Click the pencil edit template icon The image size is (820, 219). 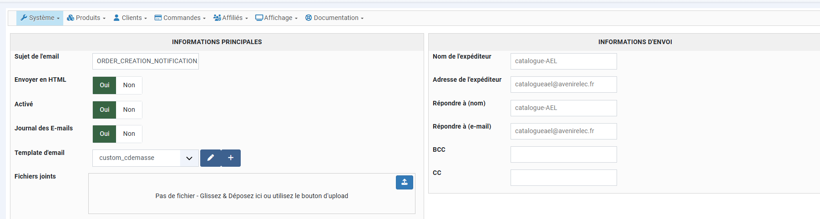210,158
